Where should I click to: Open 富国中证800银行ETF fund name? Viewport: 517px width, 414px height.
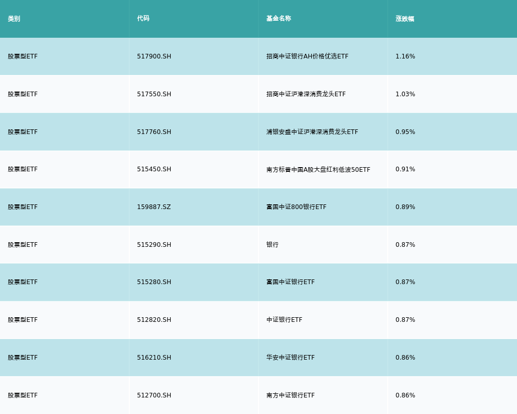tap(296, 207)
